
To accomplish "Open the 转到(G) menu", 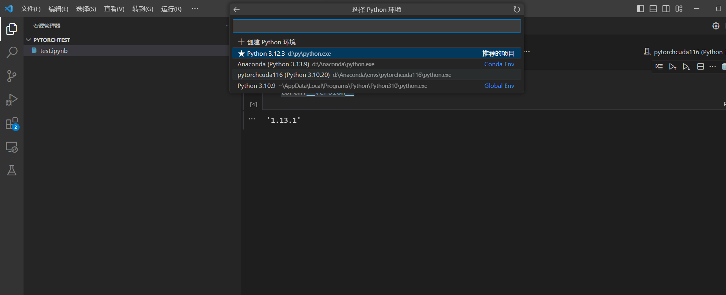I will tap(143, 9).
